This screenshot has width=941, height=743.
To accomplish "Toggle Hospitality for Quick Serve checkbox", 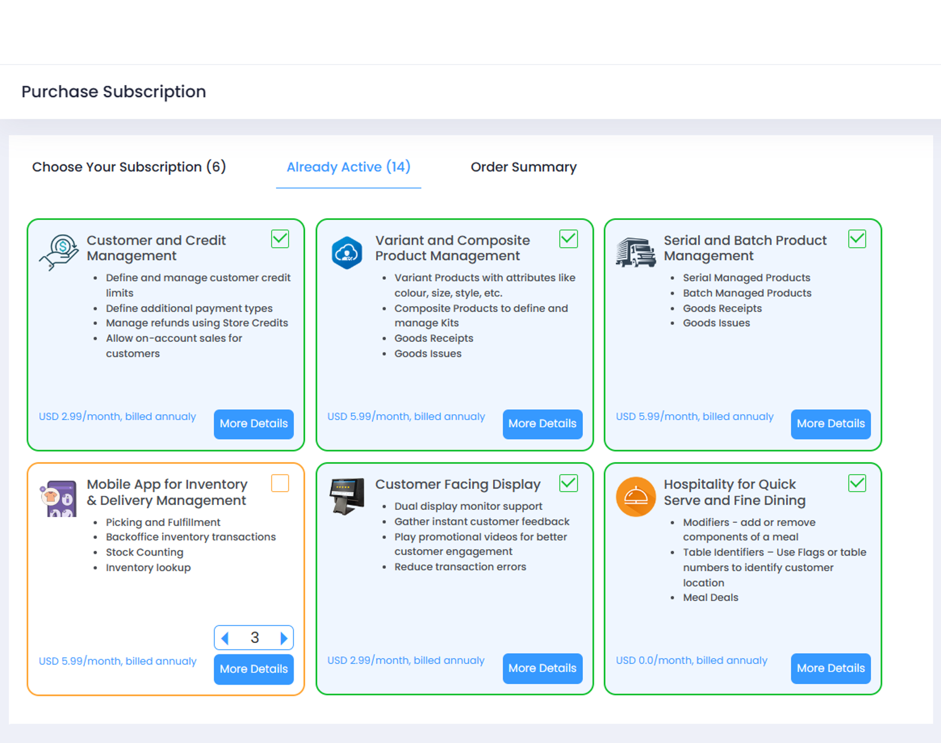I will [x=857, y=483].
